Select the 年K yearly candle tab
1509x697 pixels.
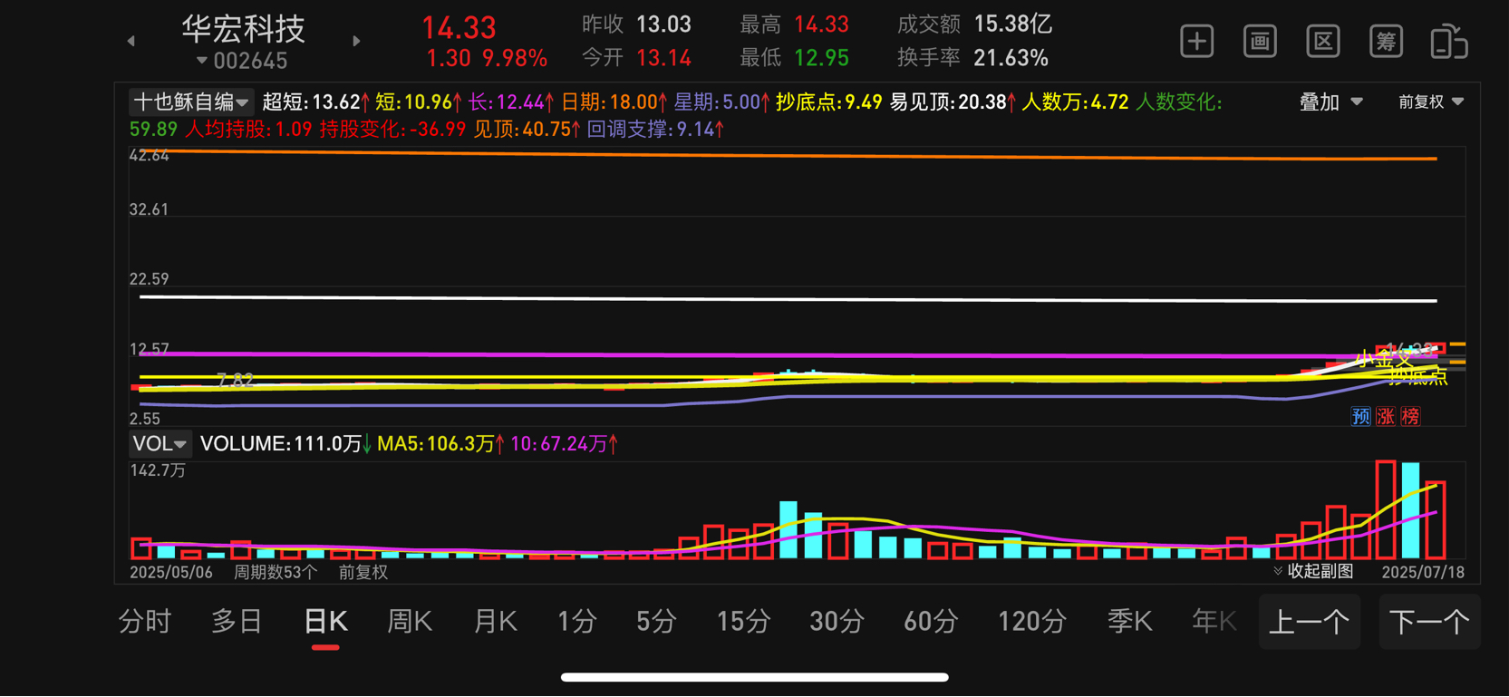(x=1214, y=622)
